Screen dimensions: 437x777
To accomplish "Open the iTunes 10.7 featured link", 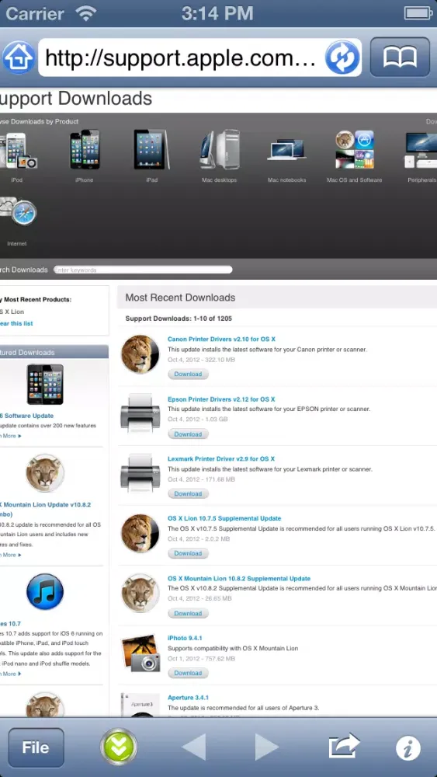I will click(x=10, y=623).
